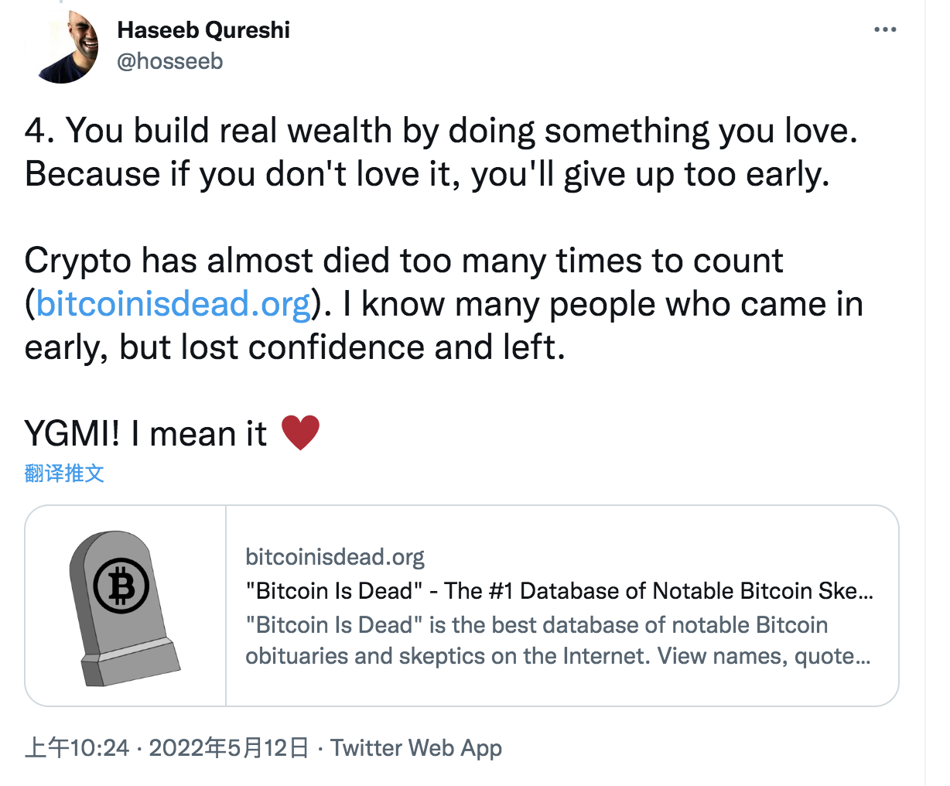Click the Haseeb Qureshi display name
The image size is (950, 786).
click(203, 30)
